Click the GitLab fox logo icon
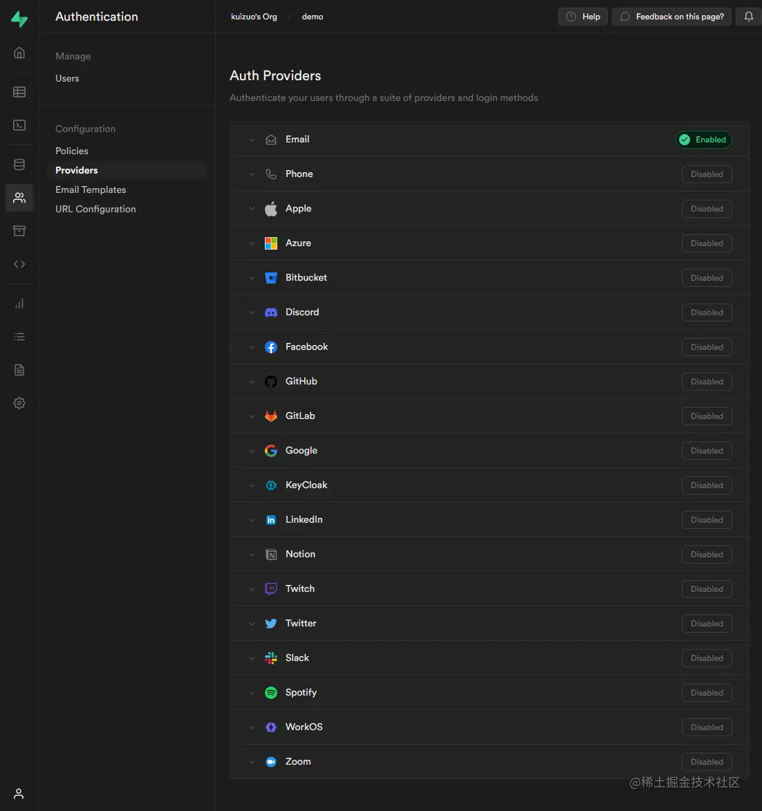Image resolution: width=762 pixels, height=811 pixels. [x=271, y=416]
